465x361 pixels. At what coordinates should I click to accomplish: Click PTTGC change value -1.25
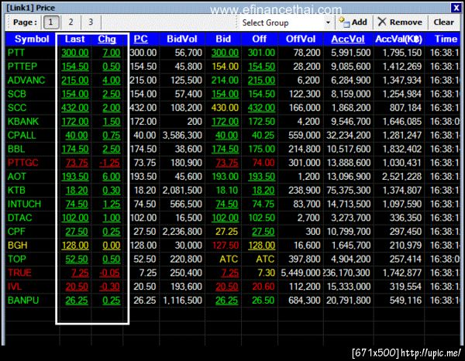coord(109,163)
